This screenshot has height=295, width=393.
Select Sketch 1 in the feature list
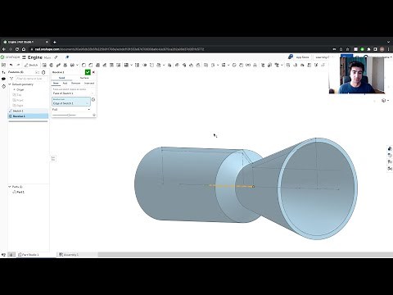click(28, 111)
